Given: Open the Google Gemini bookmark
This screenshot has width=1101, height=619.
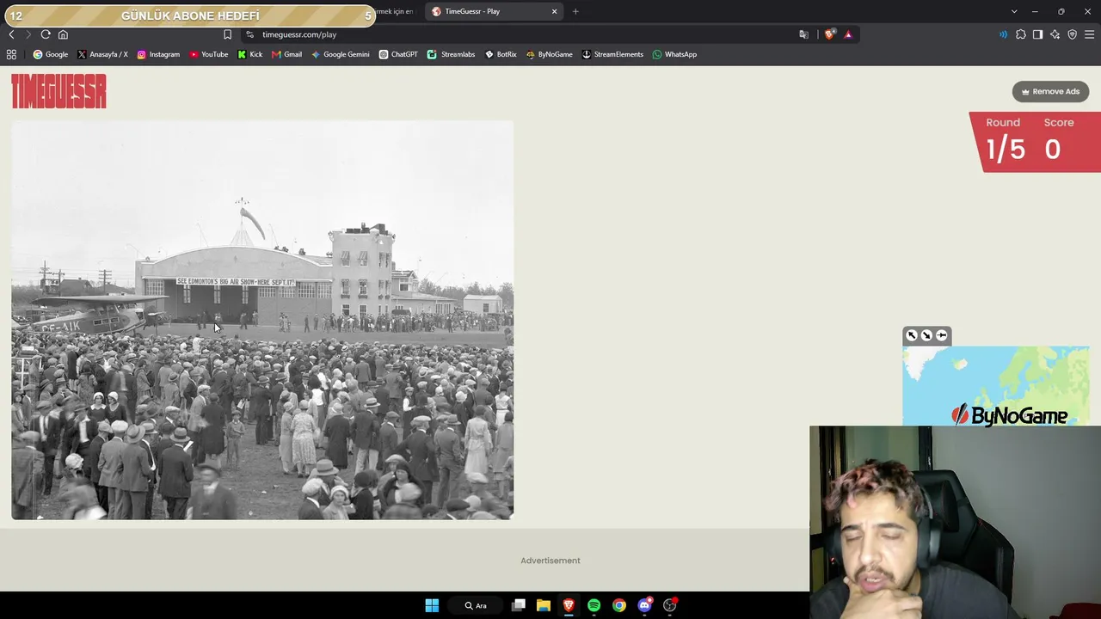Looking at the screenshot, I should click(x=341, y=54).
